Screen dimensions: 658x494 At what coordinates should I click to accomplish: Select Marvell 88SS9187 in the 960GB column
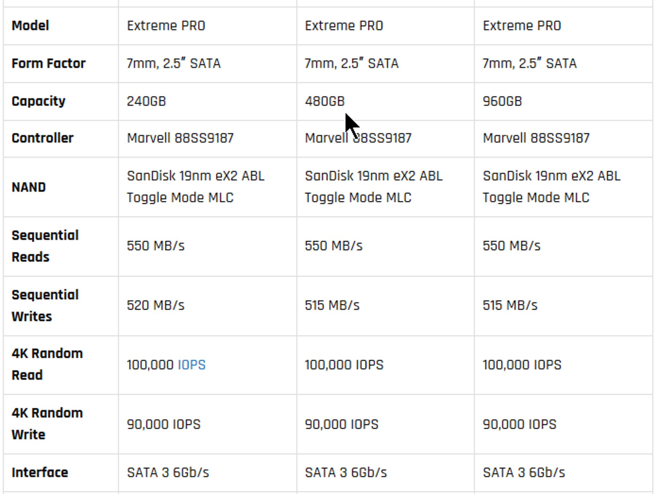[x=536, y=138]
